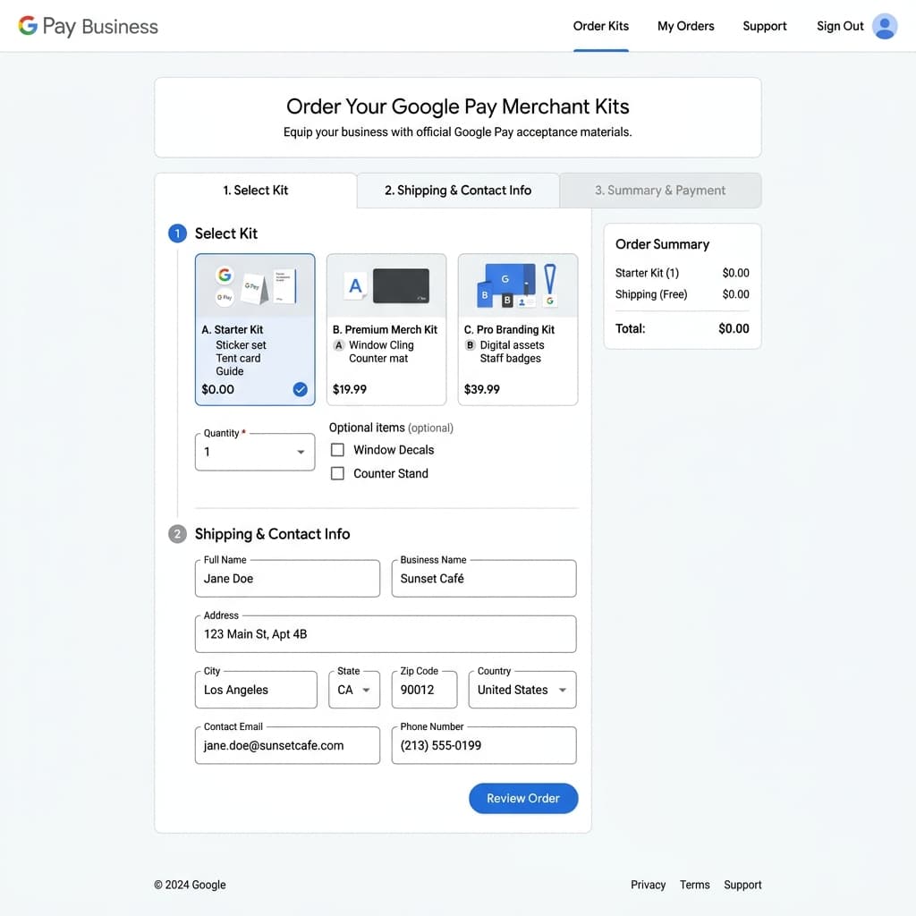Open the State dropdown
916x916 pixels.
[x=354, y=690]
